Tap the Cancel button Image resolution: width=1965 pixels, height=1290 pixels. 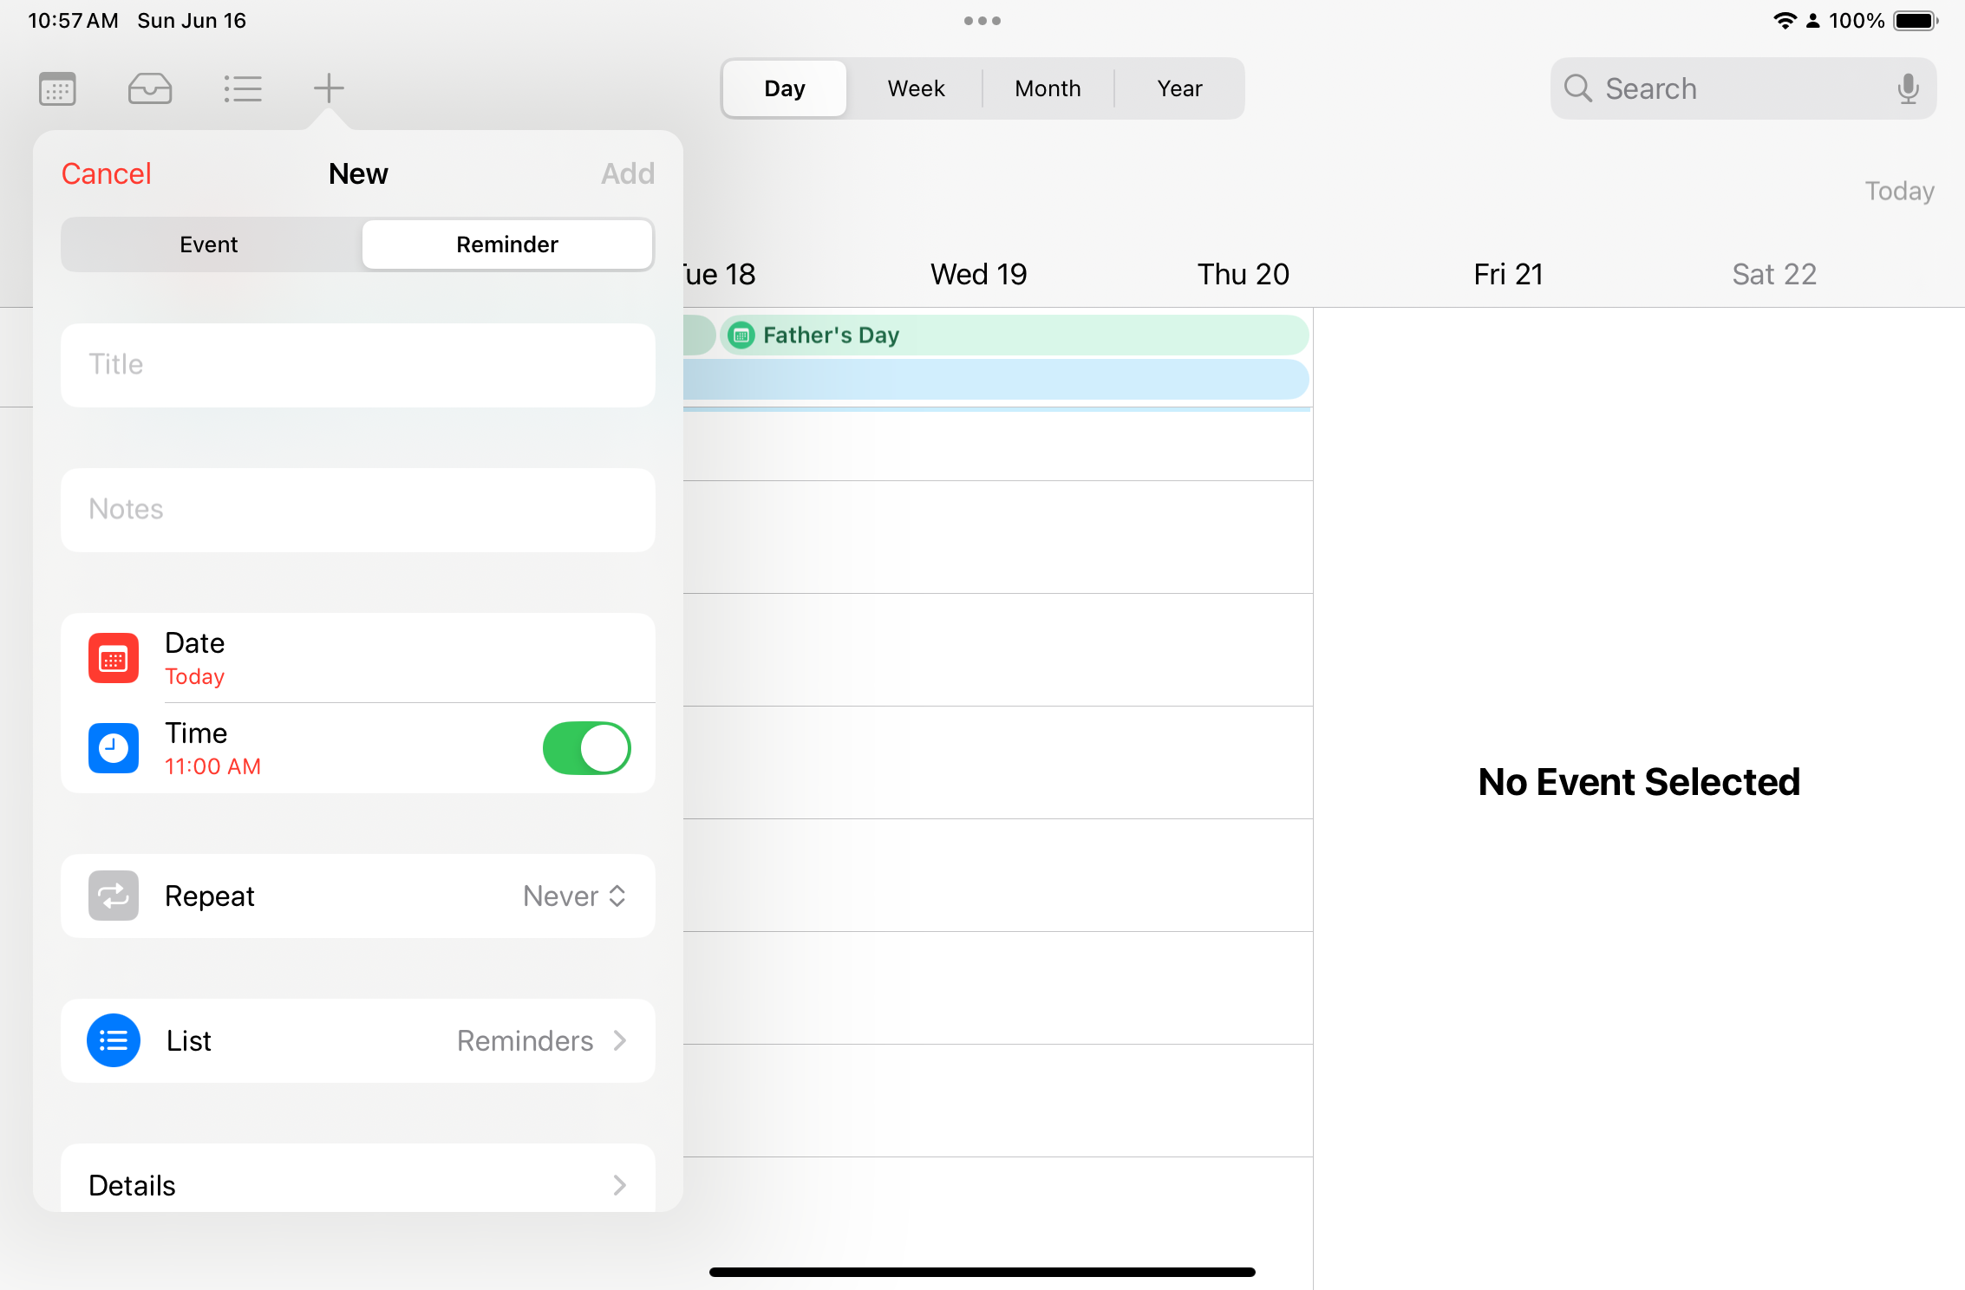(107, 174)
